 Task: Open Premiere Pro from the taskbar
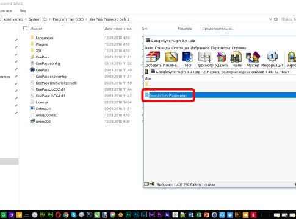[x=159, y=215]
